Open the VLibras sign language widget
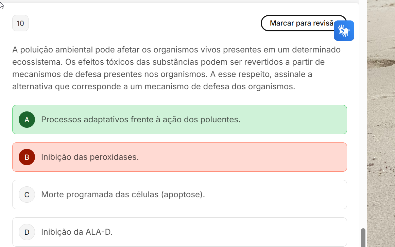395x247 pixels. tap(344, 31)
